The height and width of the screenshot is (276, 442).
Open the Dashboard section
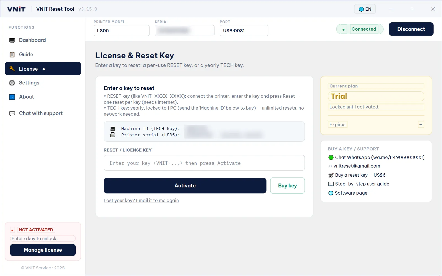point(43,40)
